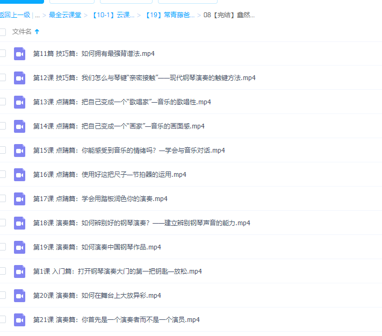Click the video icon for 第21课 演奏篇
Viewport: 382px width, 336px height.
point(20,320)
